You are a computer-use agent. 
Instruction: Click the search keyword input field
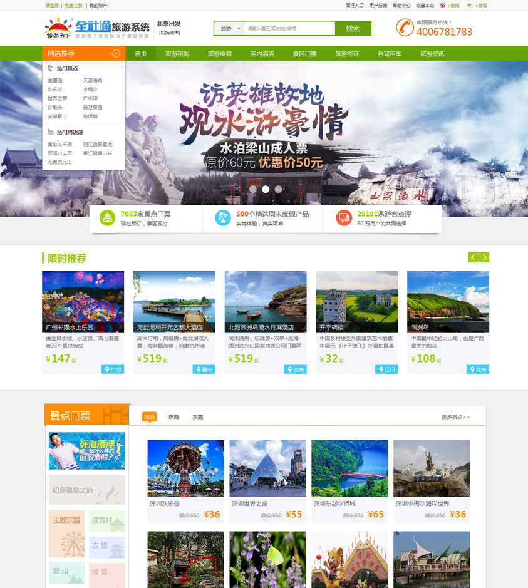(x=289, y=29)
